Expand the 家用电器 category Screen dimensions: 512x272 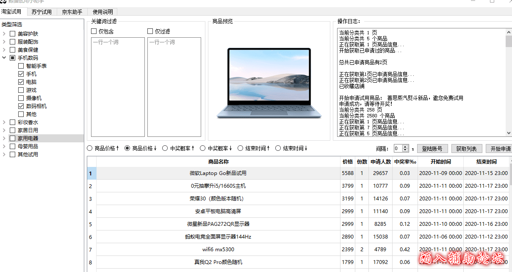point(4,138)
